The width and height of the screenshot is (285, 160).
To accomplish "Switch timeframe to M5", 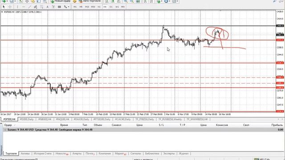I will coord(81,7).
